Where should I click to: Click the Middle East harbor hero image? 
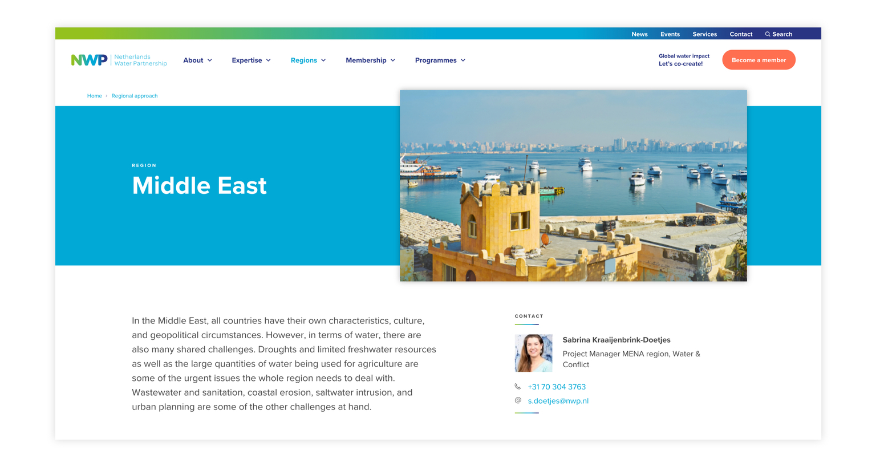tap(573, 185)
